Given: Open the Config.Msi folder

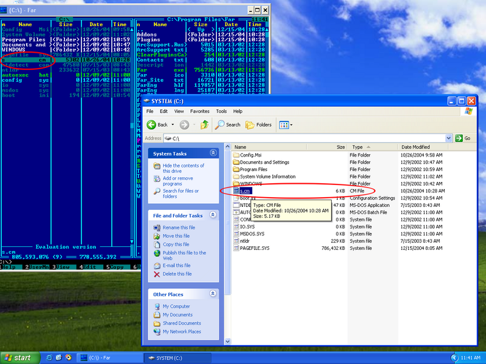Looking at the screenshot, I should (x=250, y=155).
